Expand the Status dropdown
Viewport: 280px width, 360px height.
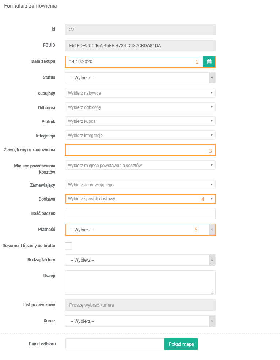(x=140, y=78)
